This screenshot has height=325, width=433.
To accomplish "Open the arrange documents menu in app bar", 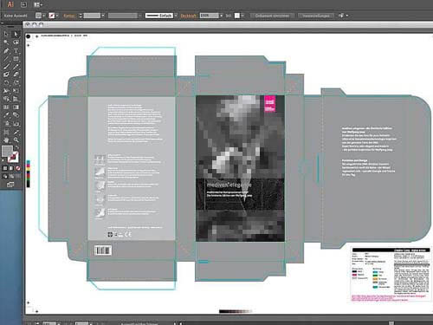I will 37,4.
